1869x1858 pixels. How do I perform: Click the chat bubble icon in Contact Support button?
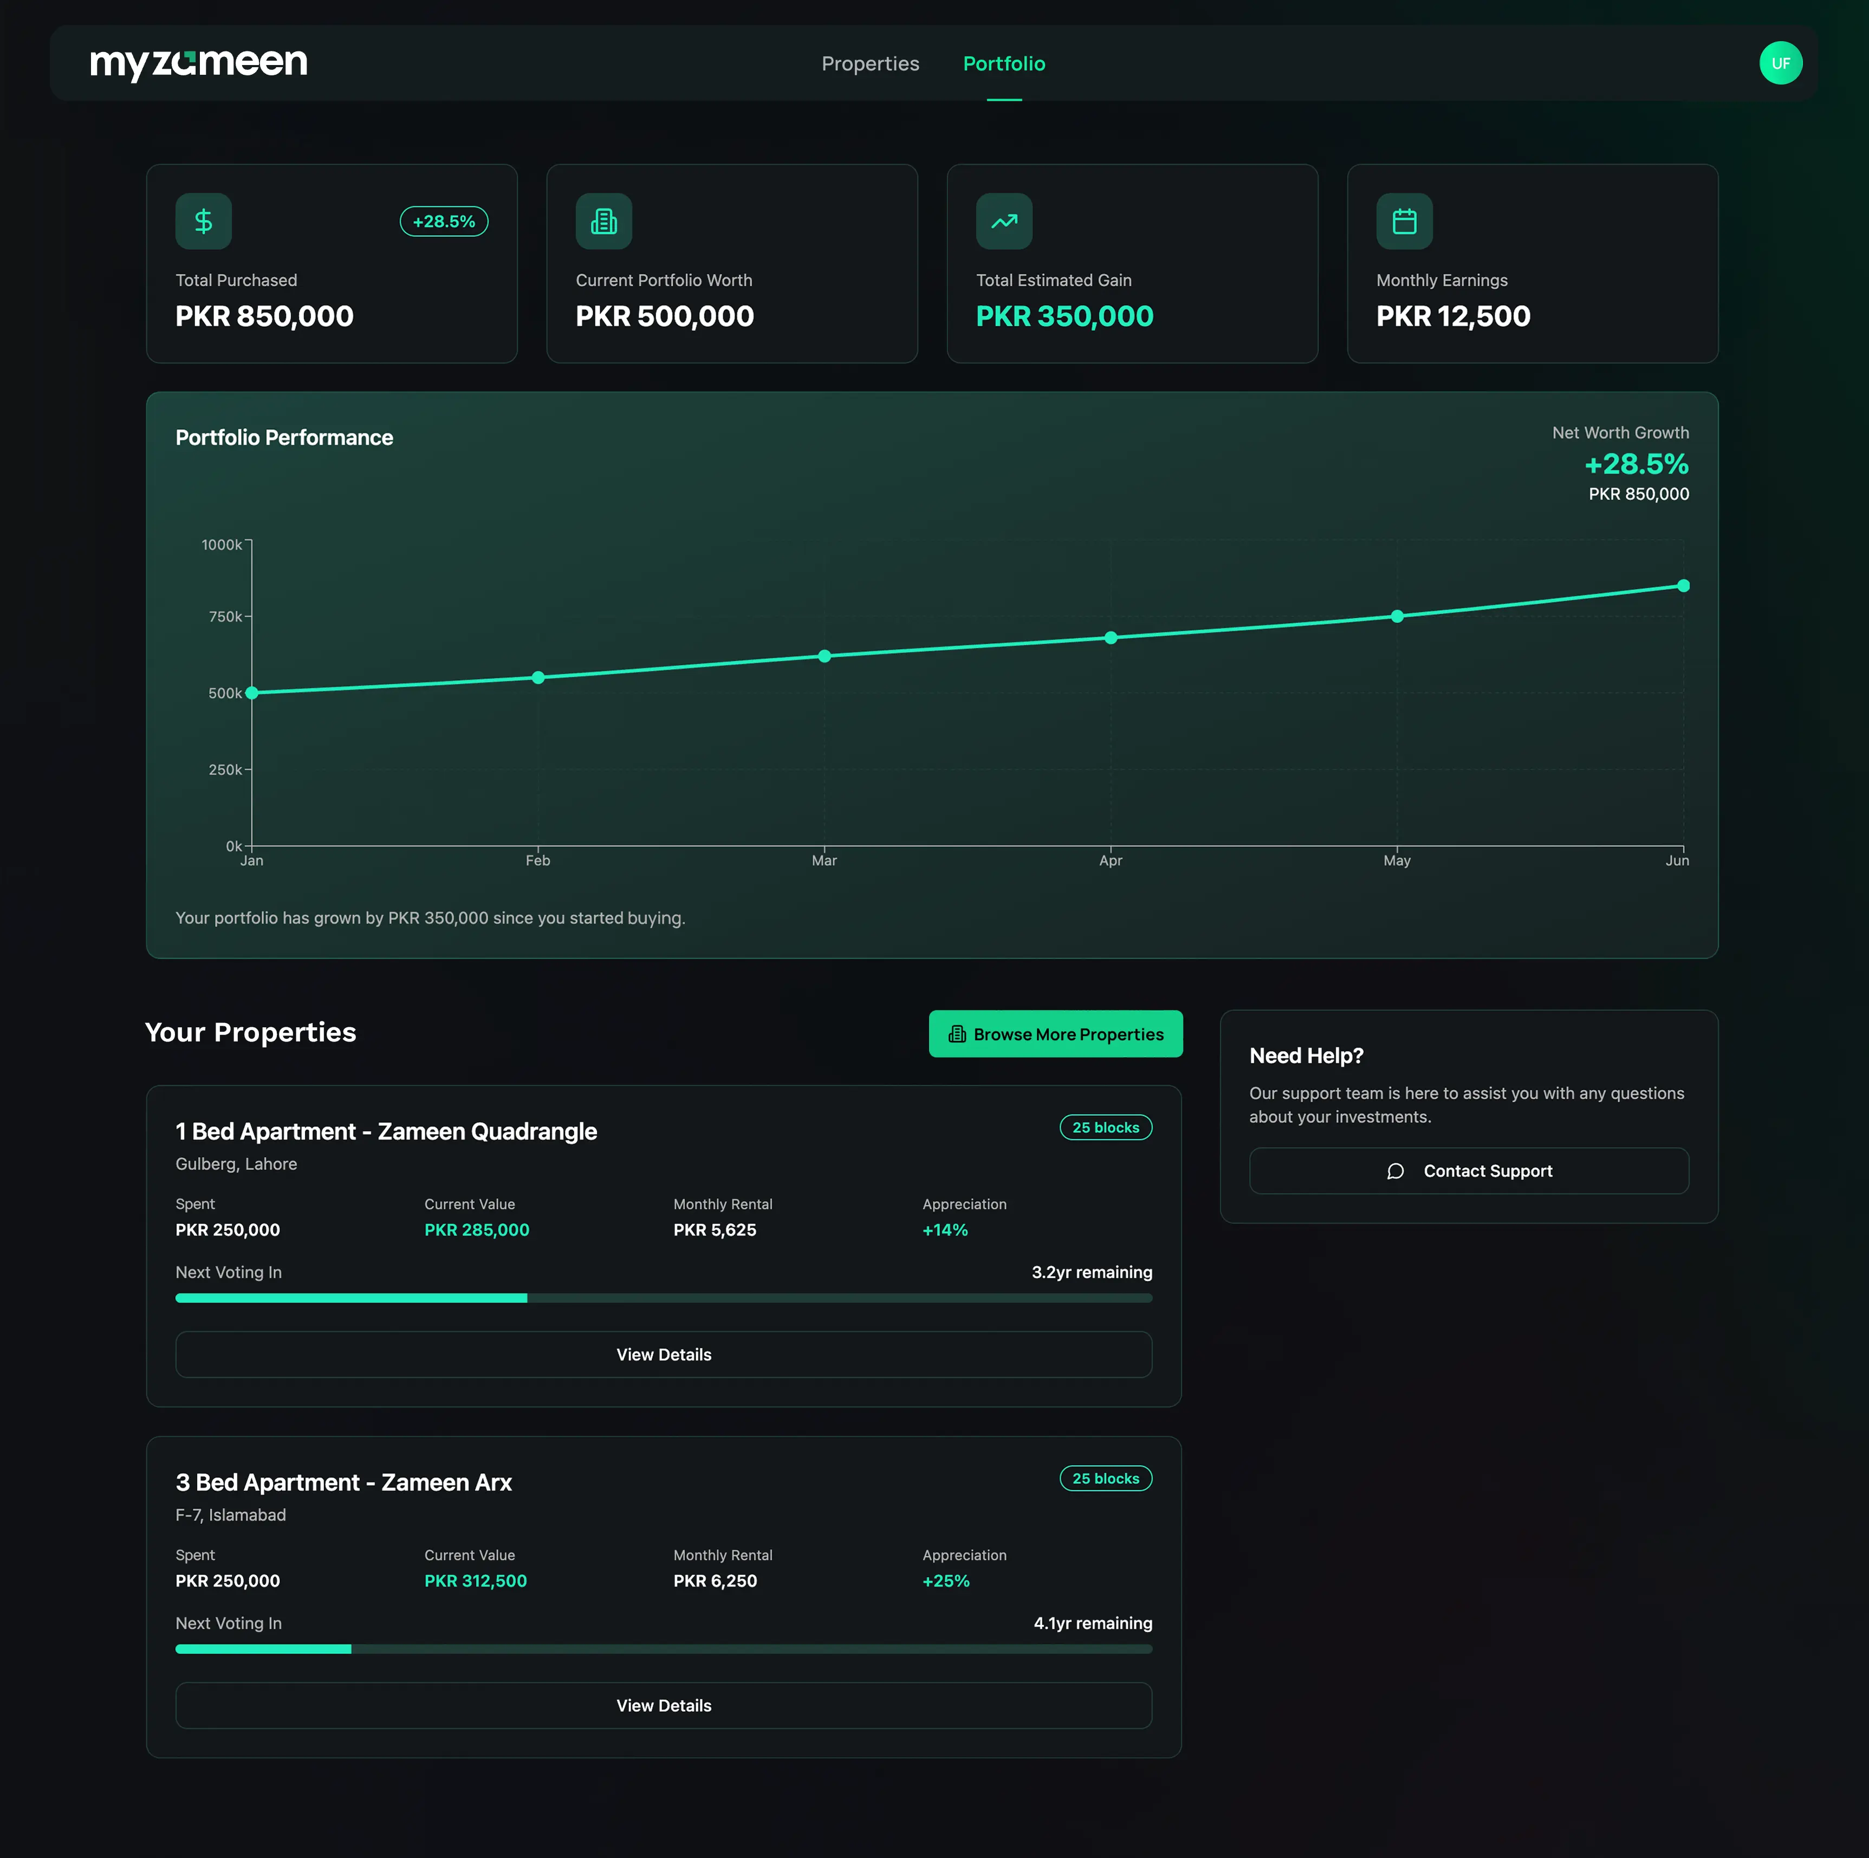coord(1395,1171)
